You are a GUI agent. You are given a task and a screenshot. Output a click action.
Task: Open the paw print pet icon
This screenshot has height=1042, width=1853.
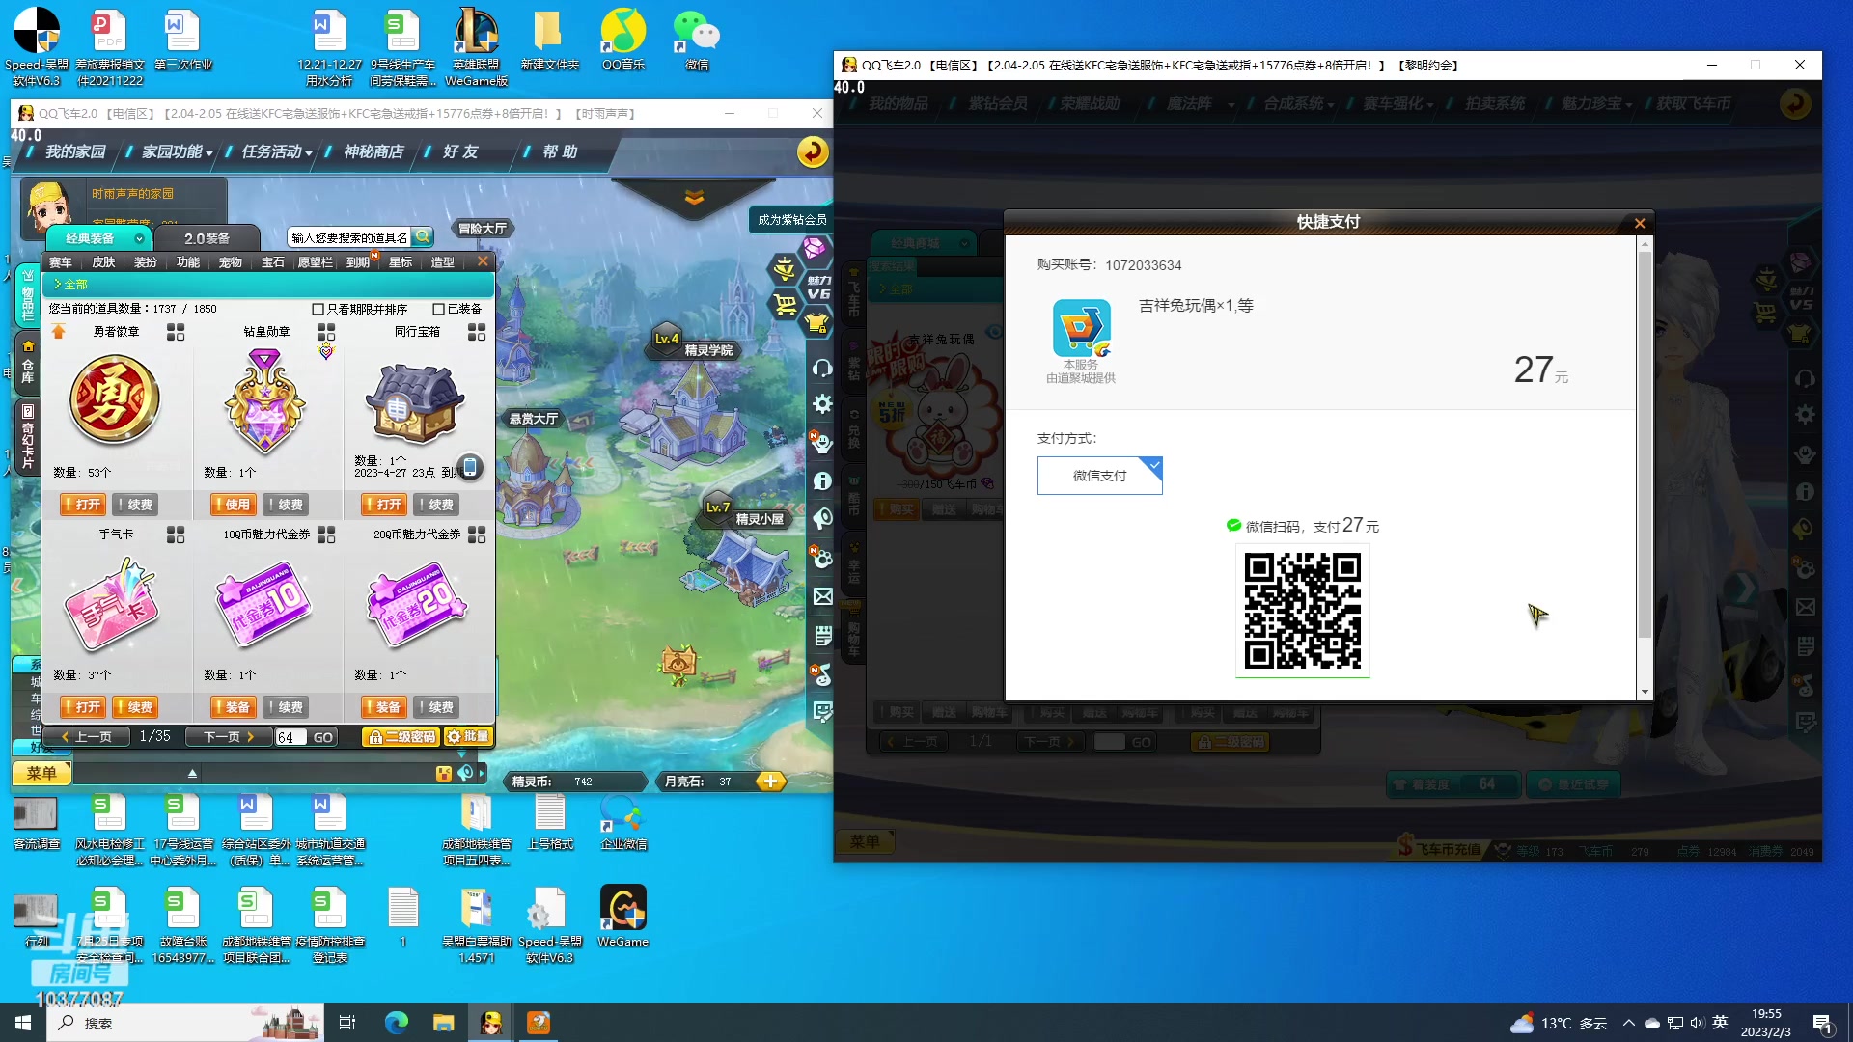(822, 558)
